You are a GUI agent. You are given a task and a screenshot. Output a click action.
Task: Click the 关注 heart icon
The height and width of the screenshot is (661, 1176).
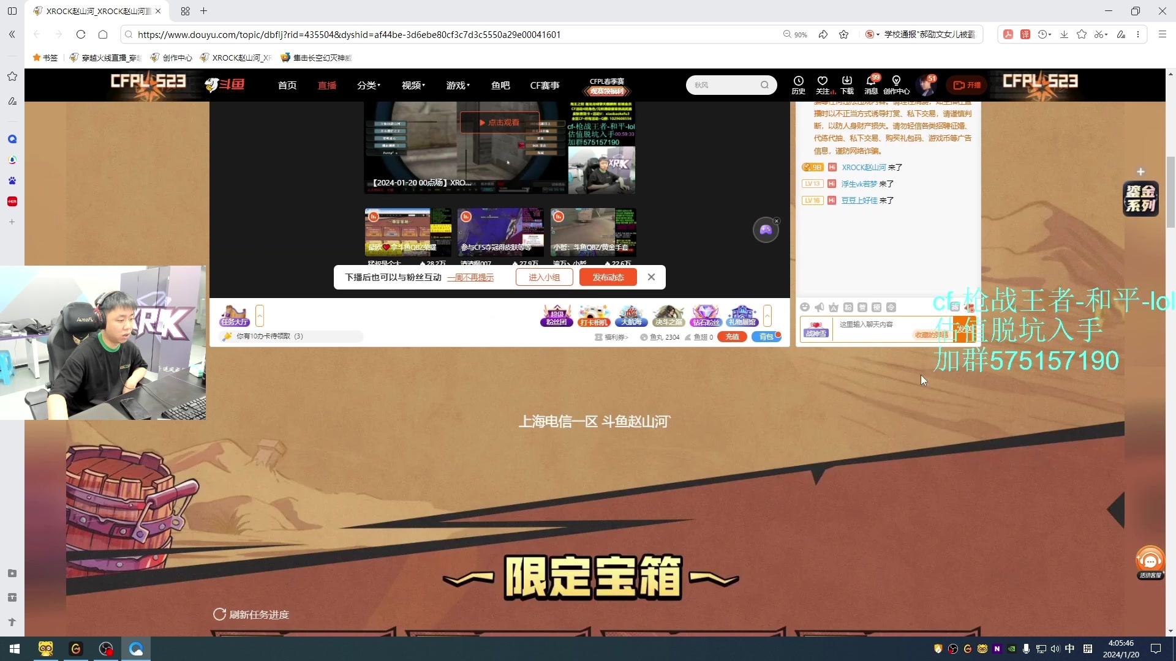823,84
